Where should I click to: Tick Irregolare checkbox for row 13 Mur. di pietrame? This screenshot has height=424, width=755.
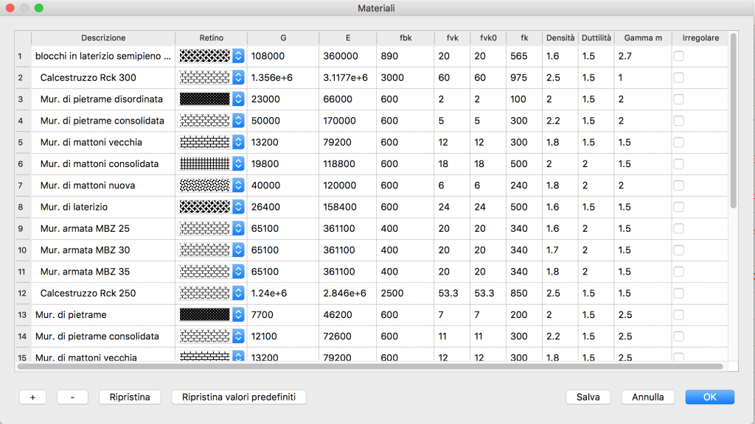click(x=678, y=314)
